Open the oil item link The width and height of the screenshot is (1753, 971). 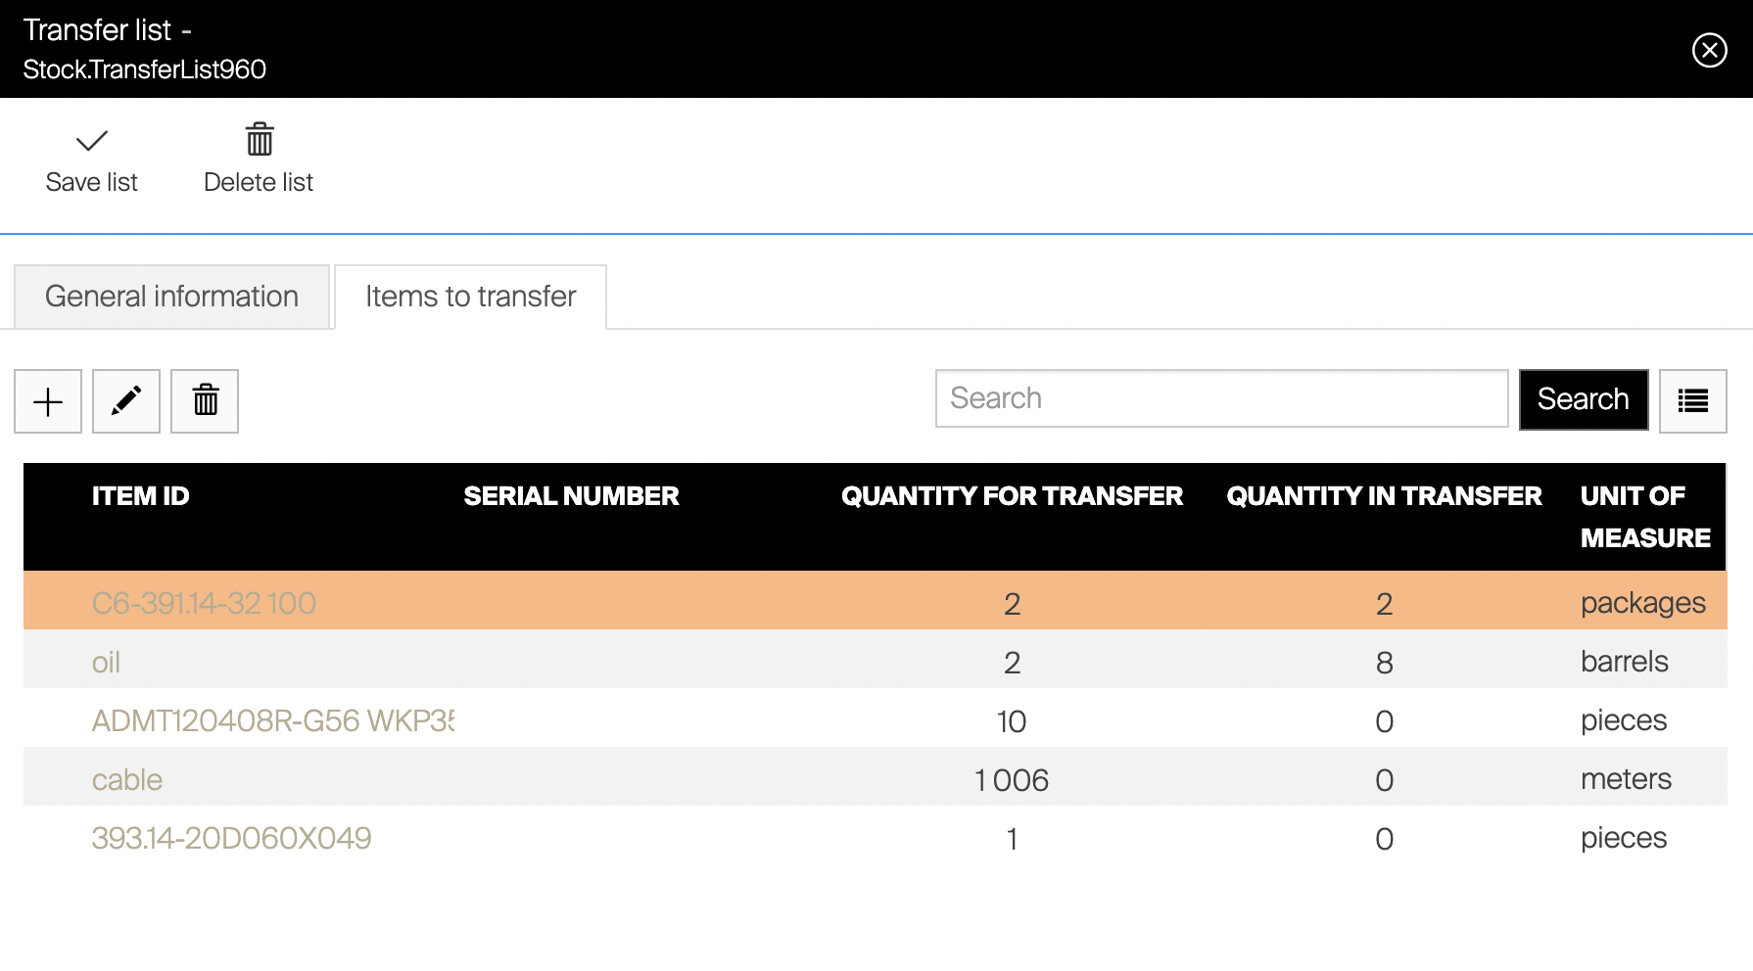[106, 663]
